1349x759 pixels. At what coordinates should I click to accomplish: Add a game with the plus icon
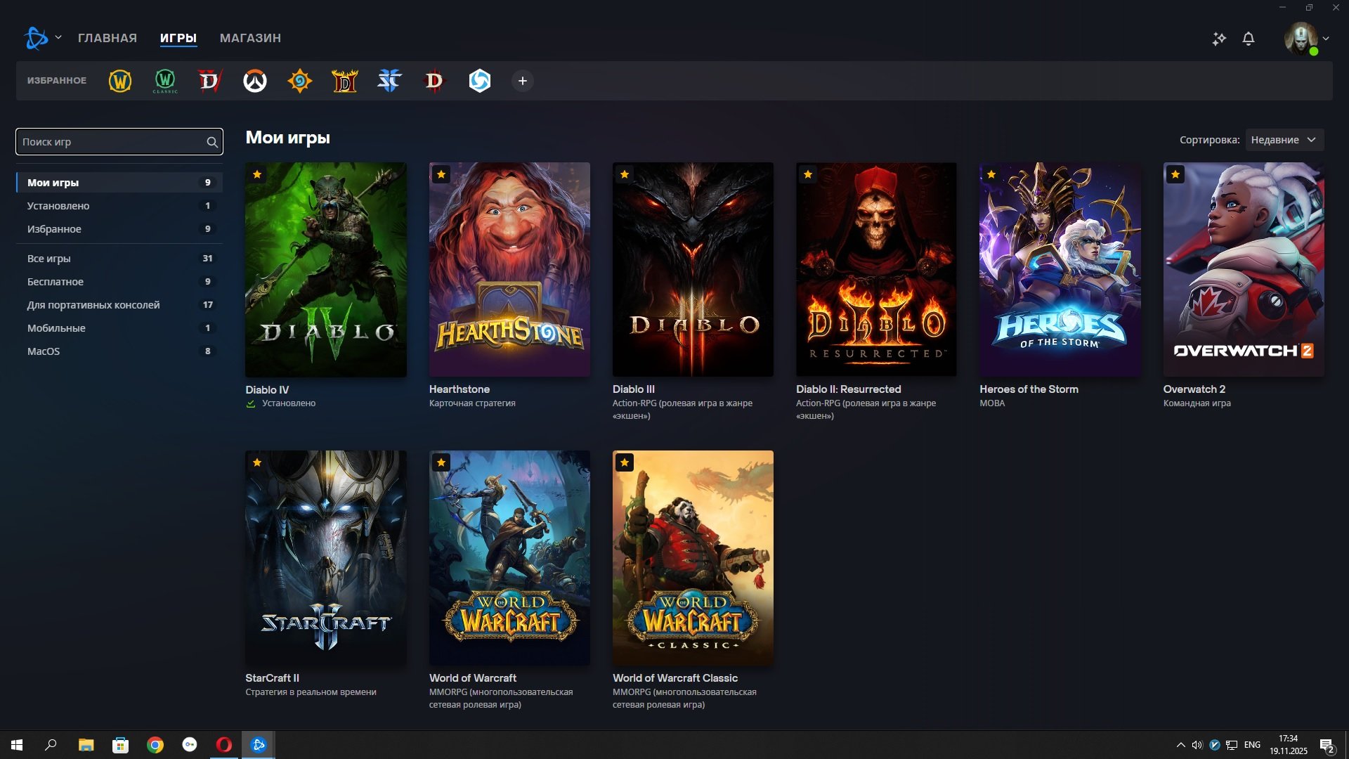[522, 81]
